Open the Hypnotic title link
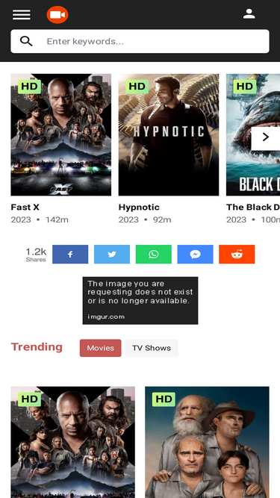 pos(139,207)
